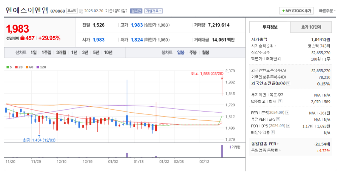Click the 거래량 volume legend

[235, 147]
